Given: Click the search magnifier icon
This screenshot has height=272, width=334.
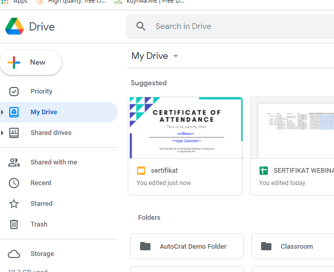Looking at the screenshot, I should point(141,26).
